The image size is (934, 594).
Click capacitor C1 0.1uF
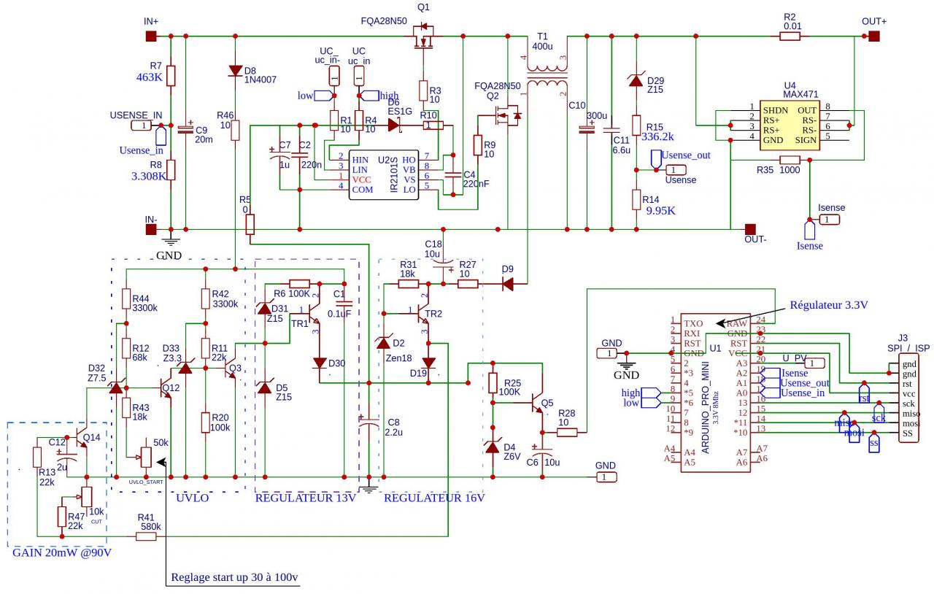343,301
